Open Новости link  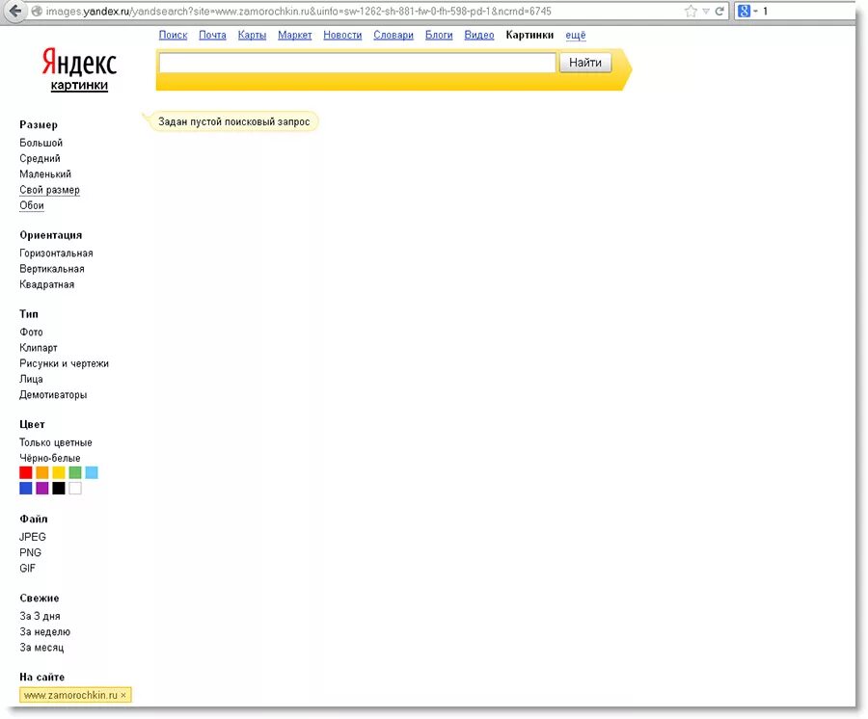coord(342,35)
